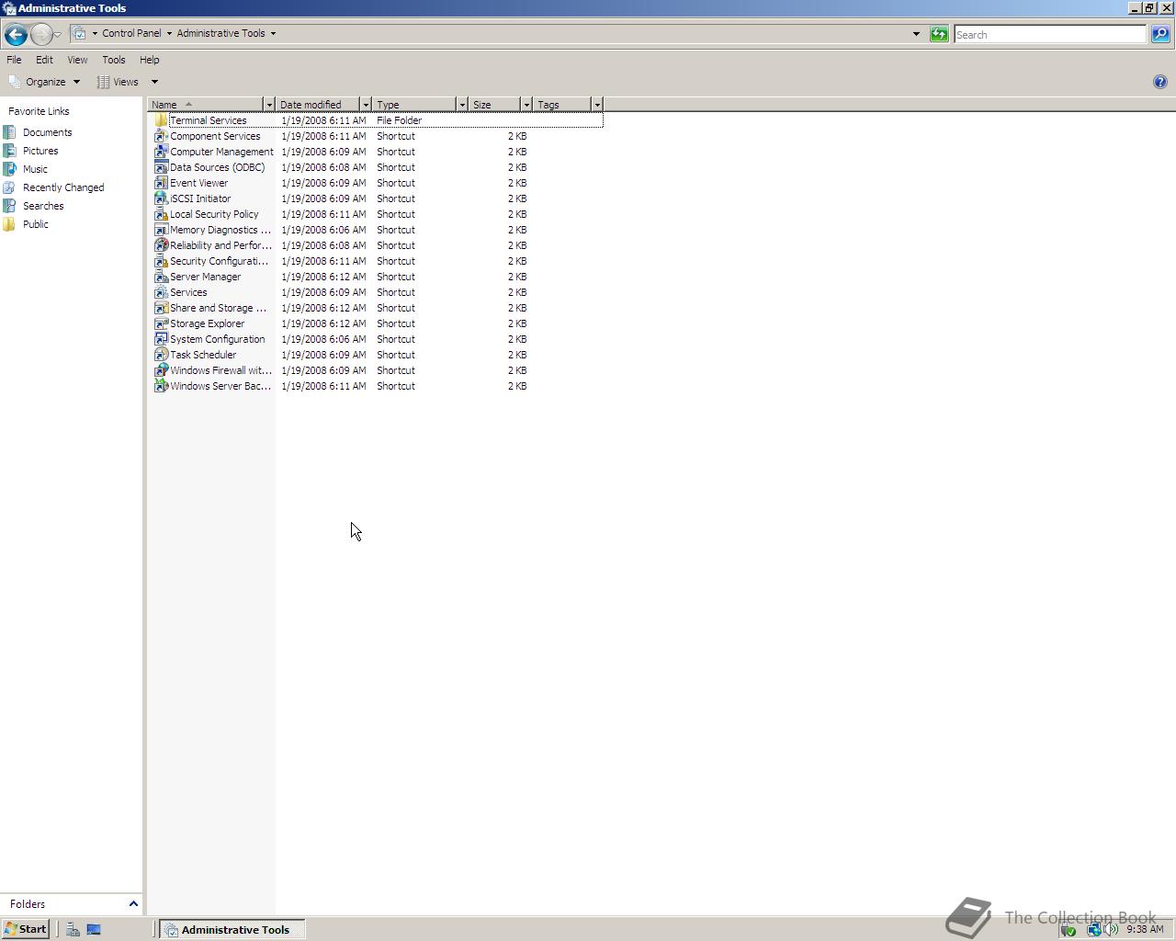Screen dimensions: 1176x941
Task: Select the Event Viewer shortcut icon
Action: click(x=161, y=183)
